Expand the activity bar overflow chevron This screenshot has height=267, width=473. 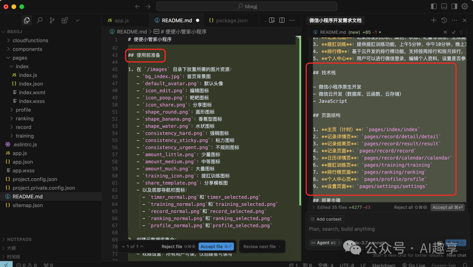pos(77,21)
